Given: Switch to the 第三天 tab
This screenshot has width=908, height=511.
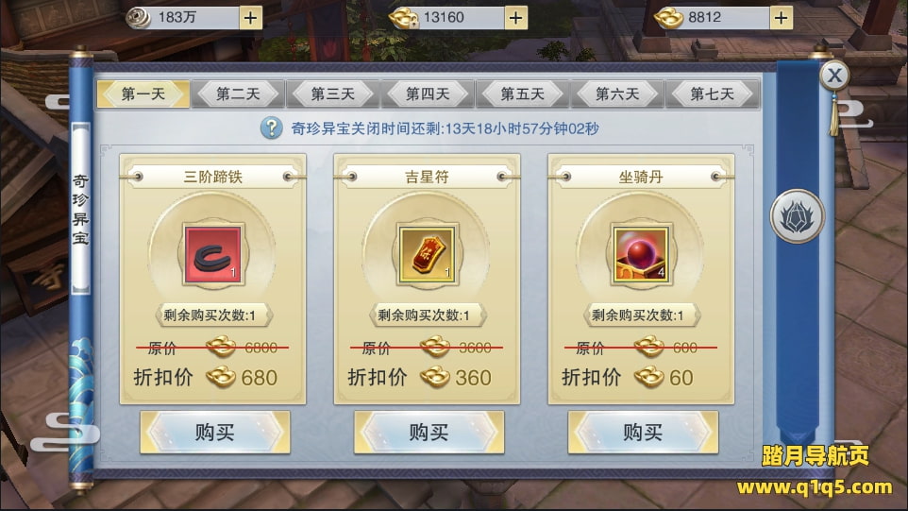Looking at the screenshot, I should [x=333, y=94].
